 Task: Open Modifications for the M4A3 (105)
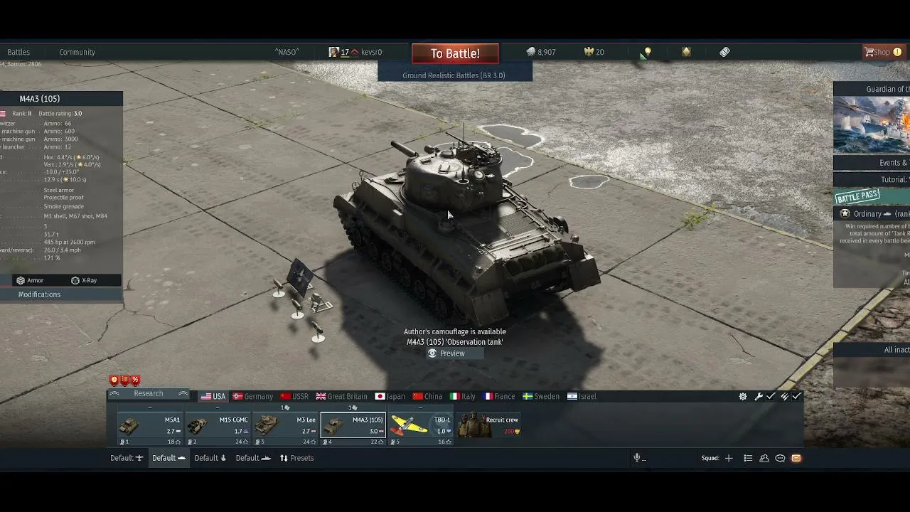(x=39, y=294)
